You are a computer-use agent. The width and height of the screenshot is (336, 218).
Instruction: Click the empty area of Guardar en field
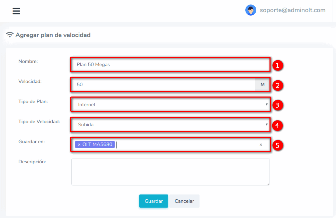(187, 145)
